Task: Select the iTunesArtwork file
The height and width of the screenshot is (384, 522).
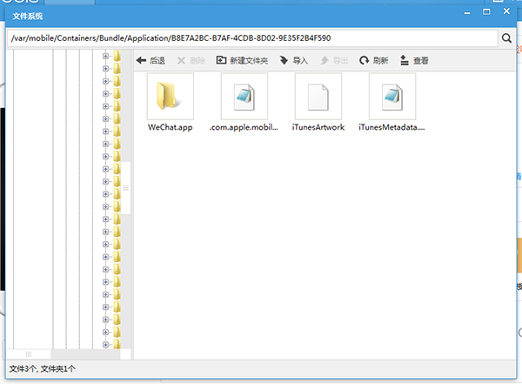Action: [x=318, y=103]
